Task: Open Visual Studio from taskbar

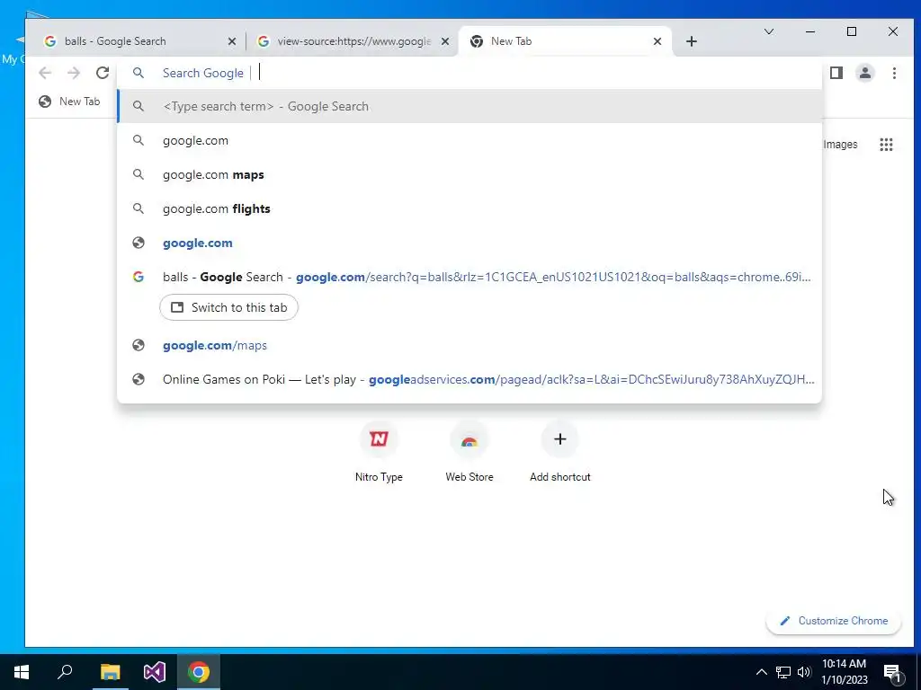Action: coord(154,672)
